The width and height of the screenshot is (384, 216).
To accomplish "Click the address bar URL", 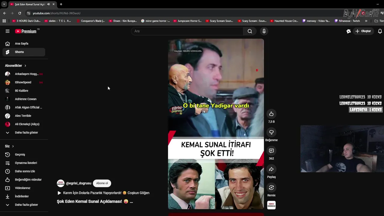I will 56,13.
